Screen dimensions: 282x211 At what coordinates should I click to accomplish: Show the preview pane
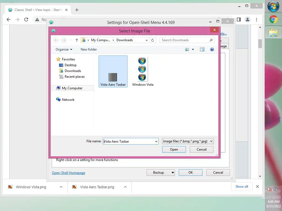pos(202,49)
